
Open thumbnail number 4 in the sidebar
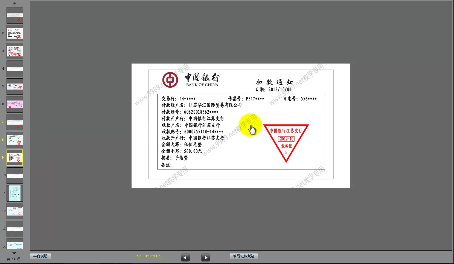click(15, 69)
